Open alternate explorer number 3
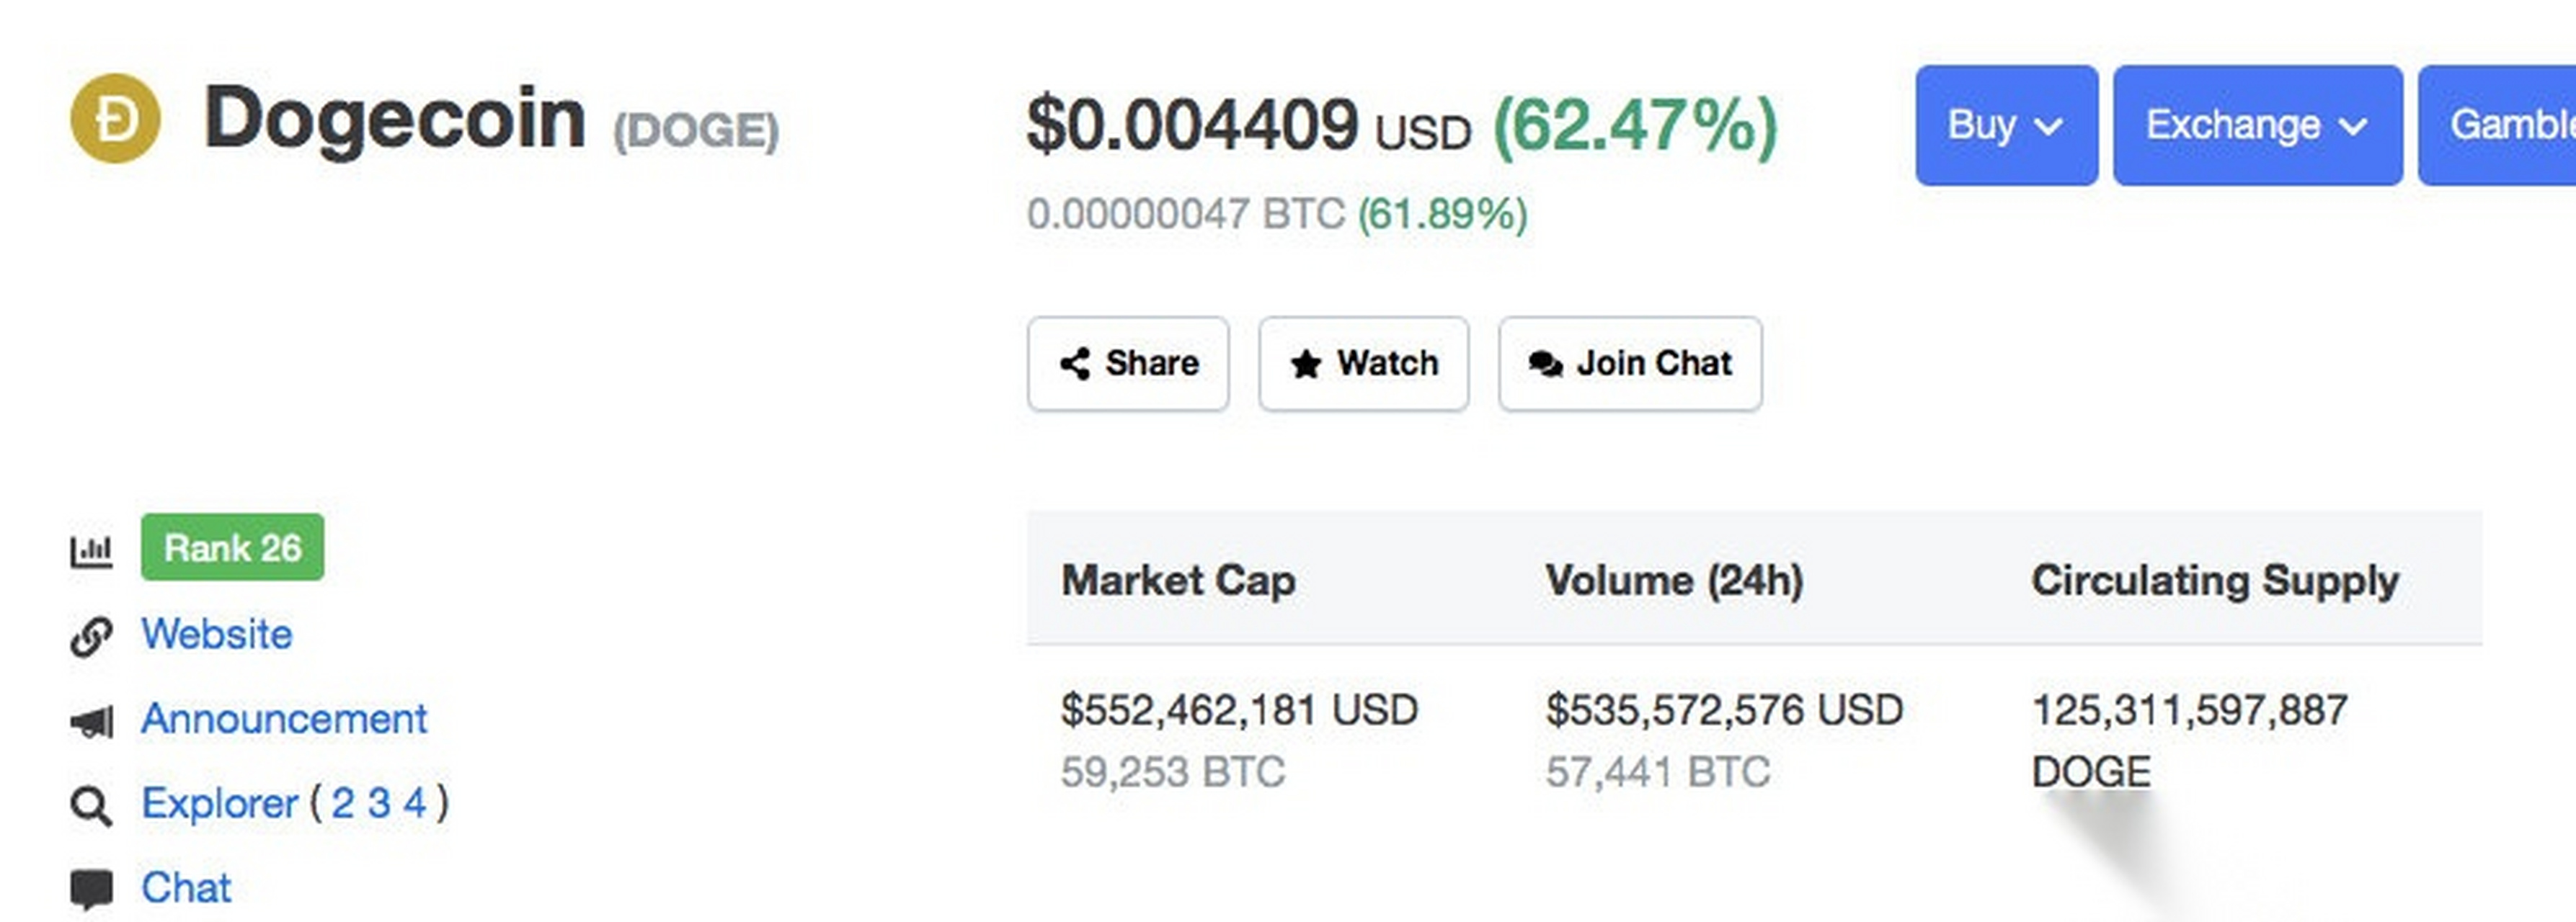The height and width of the screenshot is (922, 2576). click(379, 803)
